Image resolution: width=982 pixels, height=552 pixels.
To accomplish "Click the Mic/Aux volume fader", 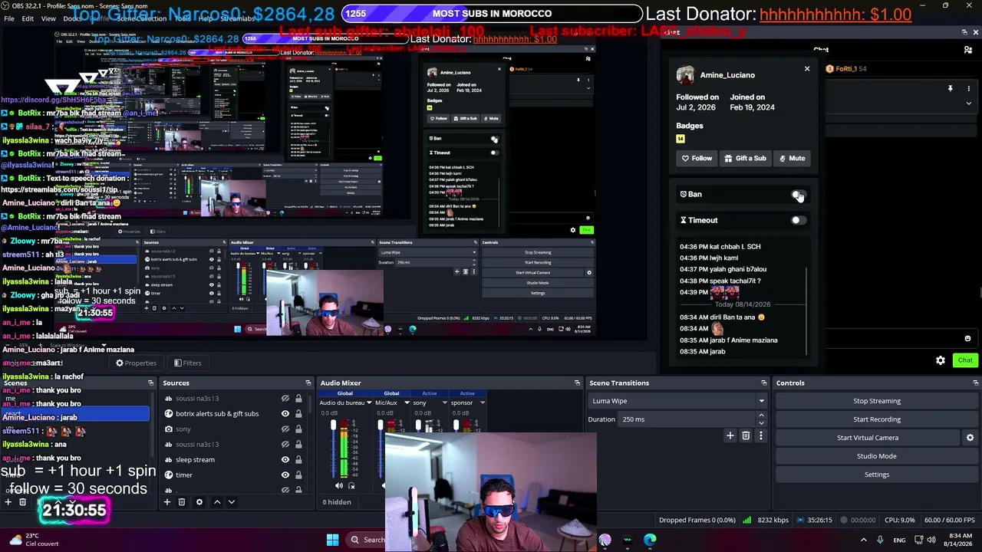I will point(380,426).
